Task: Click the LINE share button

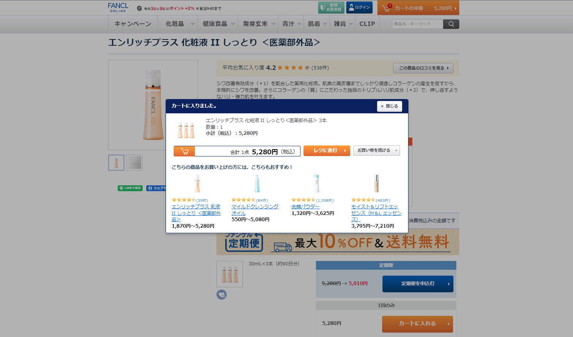Action: point(130,188)
